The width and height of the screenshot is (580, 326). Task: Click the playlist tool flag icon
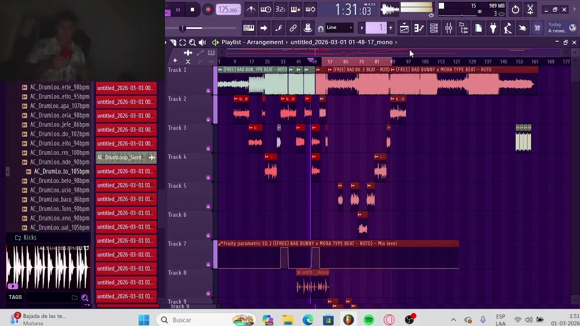[x=173, y=42]
